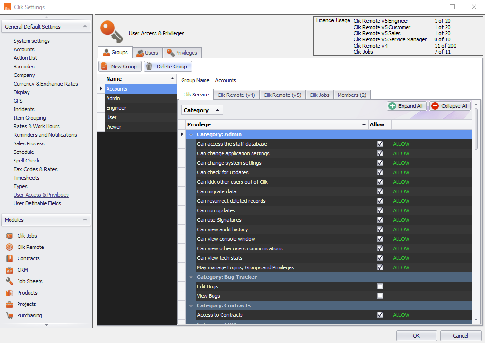Click the New Group document icon
Image resolution: width=485 pixels, height=343 pixels.
pyautogui.click(x=105, y=67)
